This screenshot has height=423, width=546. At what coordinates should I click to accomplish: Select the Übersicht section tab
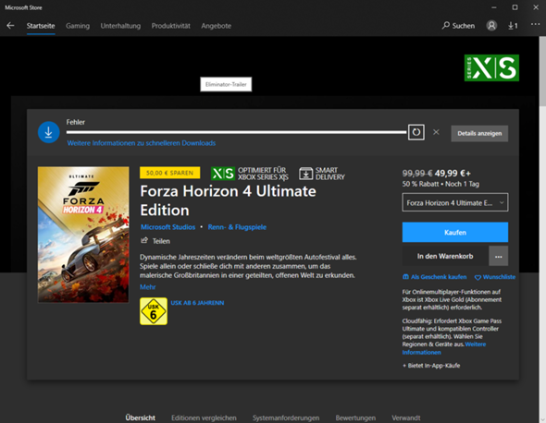click(141, 417)
